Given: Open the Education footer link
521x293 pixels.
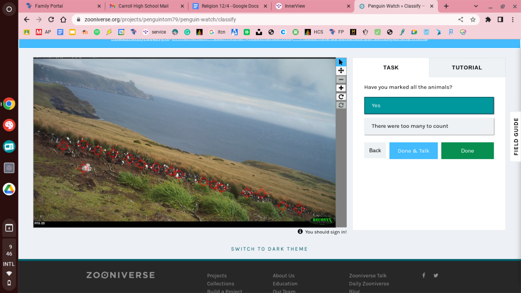Looking at the screenshot, I should point(285,284).
